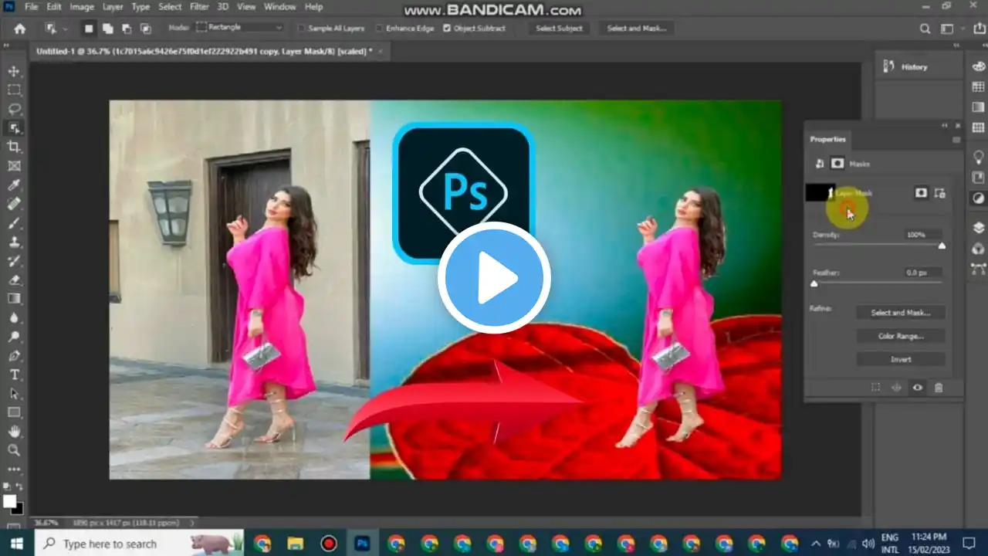Open the Image menu

click(82, 7)
